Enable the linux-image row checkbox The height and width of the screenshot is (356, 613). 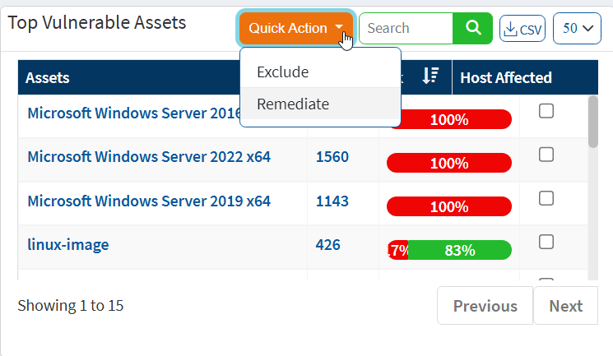[546, 242]
